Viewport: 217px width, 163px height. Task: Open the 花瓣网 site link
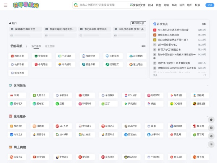coord(85,95)
